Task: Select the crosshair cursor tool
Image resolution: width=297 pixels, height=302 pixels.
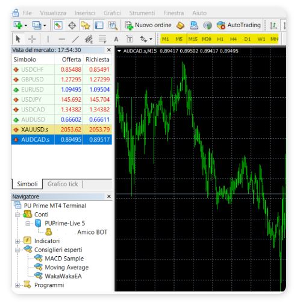Action: 32,39
